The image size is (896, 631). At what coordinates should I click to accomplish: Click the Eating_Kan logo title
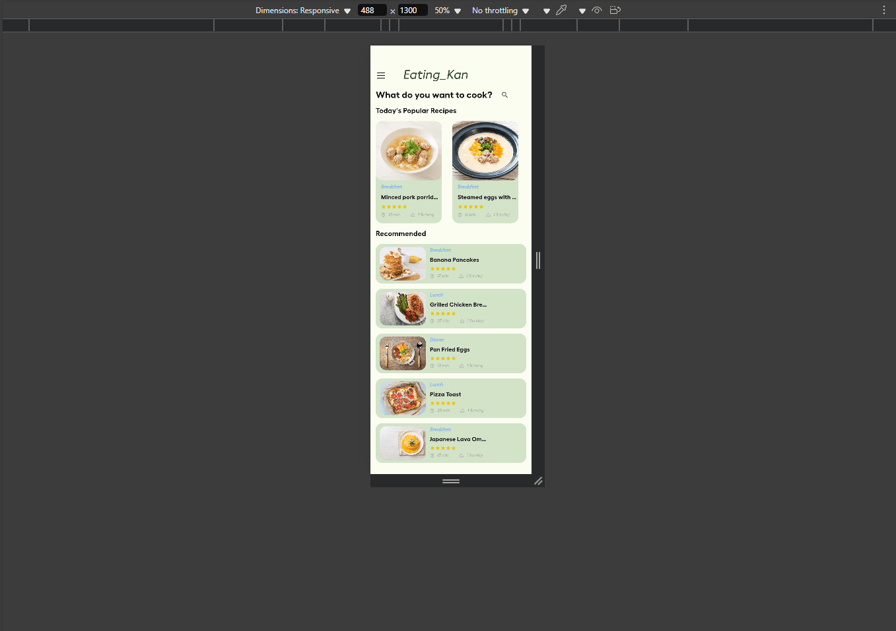pyautogui.click(x=435, y=75)
